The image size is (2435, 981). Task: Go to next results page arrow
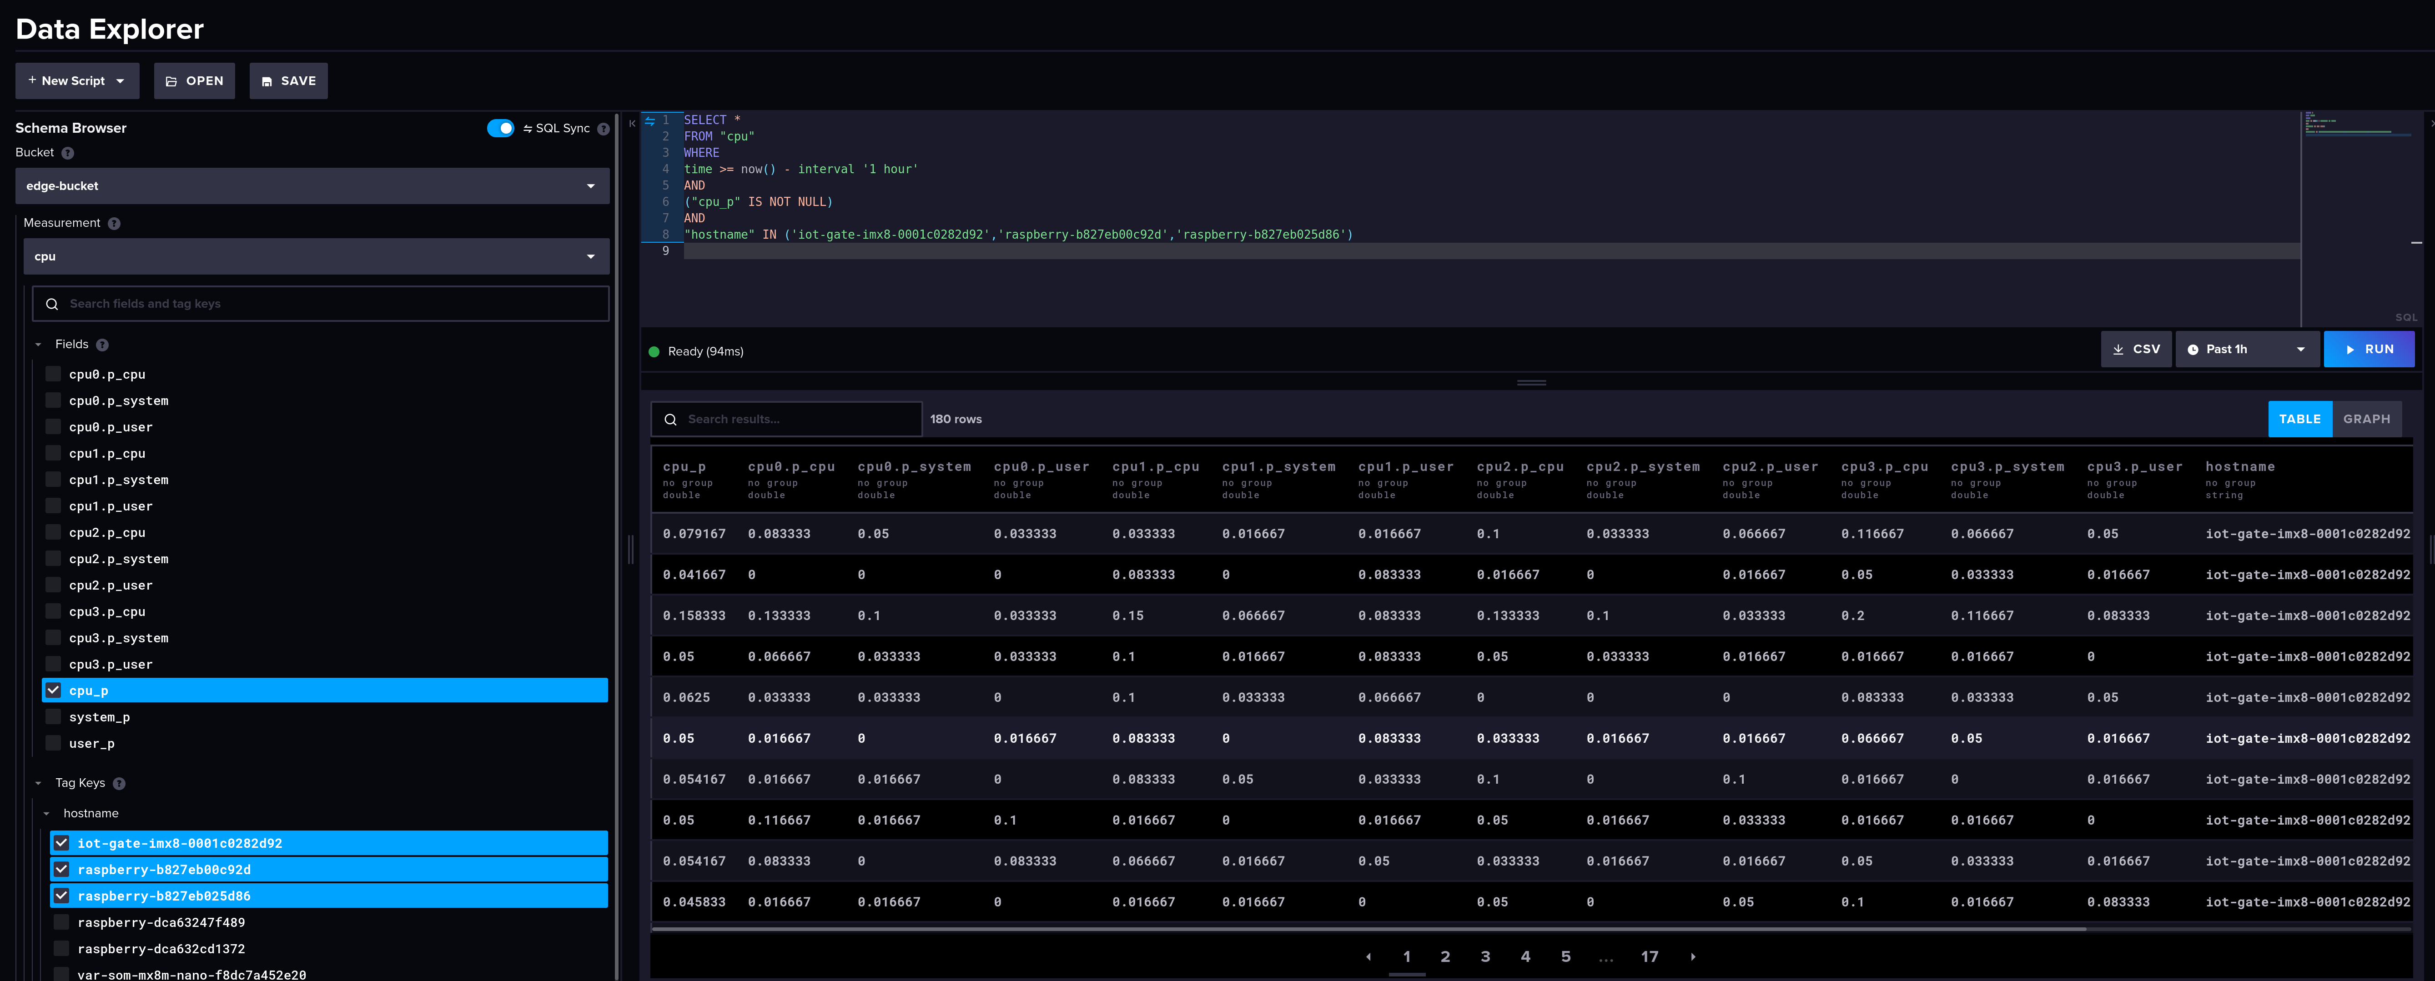[1693, 957]
